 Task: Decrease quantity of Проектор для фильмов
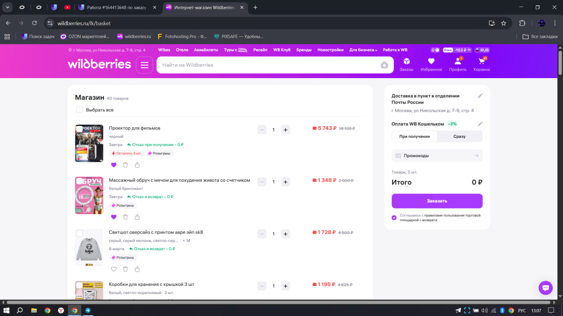262,130
